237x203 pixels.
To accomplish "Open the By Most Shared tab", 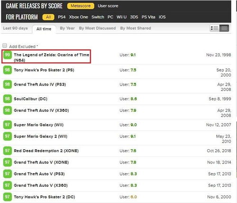I will pos(136,28).
